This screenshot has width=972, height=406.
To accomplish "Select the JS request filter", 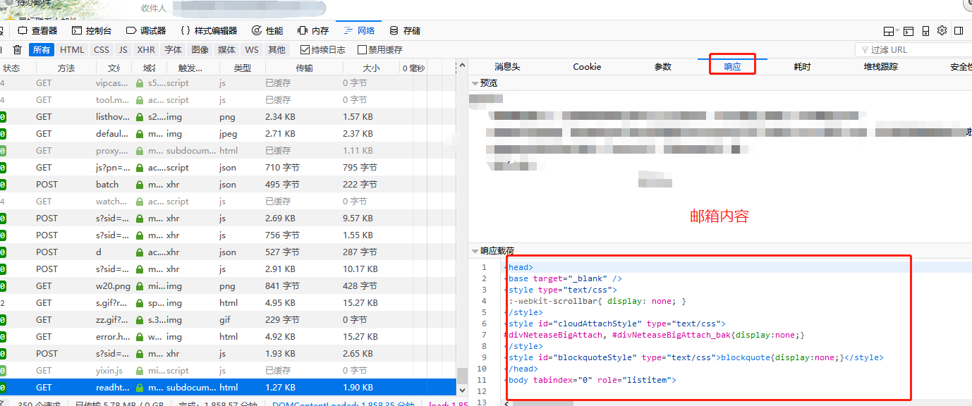I will pos(122,49).
